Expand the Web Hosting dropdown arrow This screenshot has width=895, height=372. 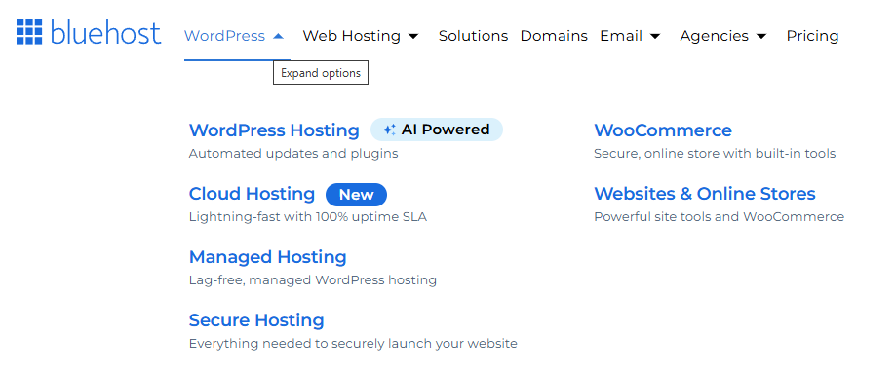413,36
